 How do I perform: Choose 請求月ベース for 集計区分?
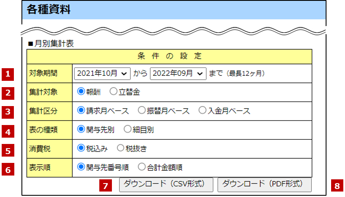81,111
